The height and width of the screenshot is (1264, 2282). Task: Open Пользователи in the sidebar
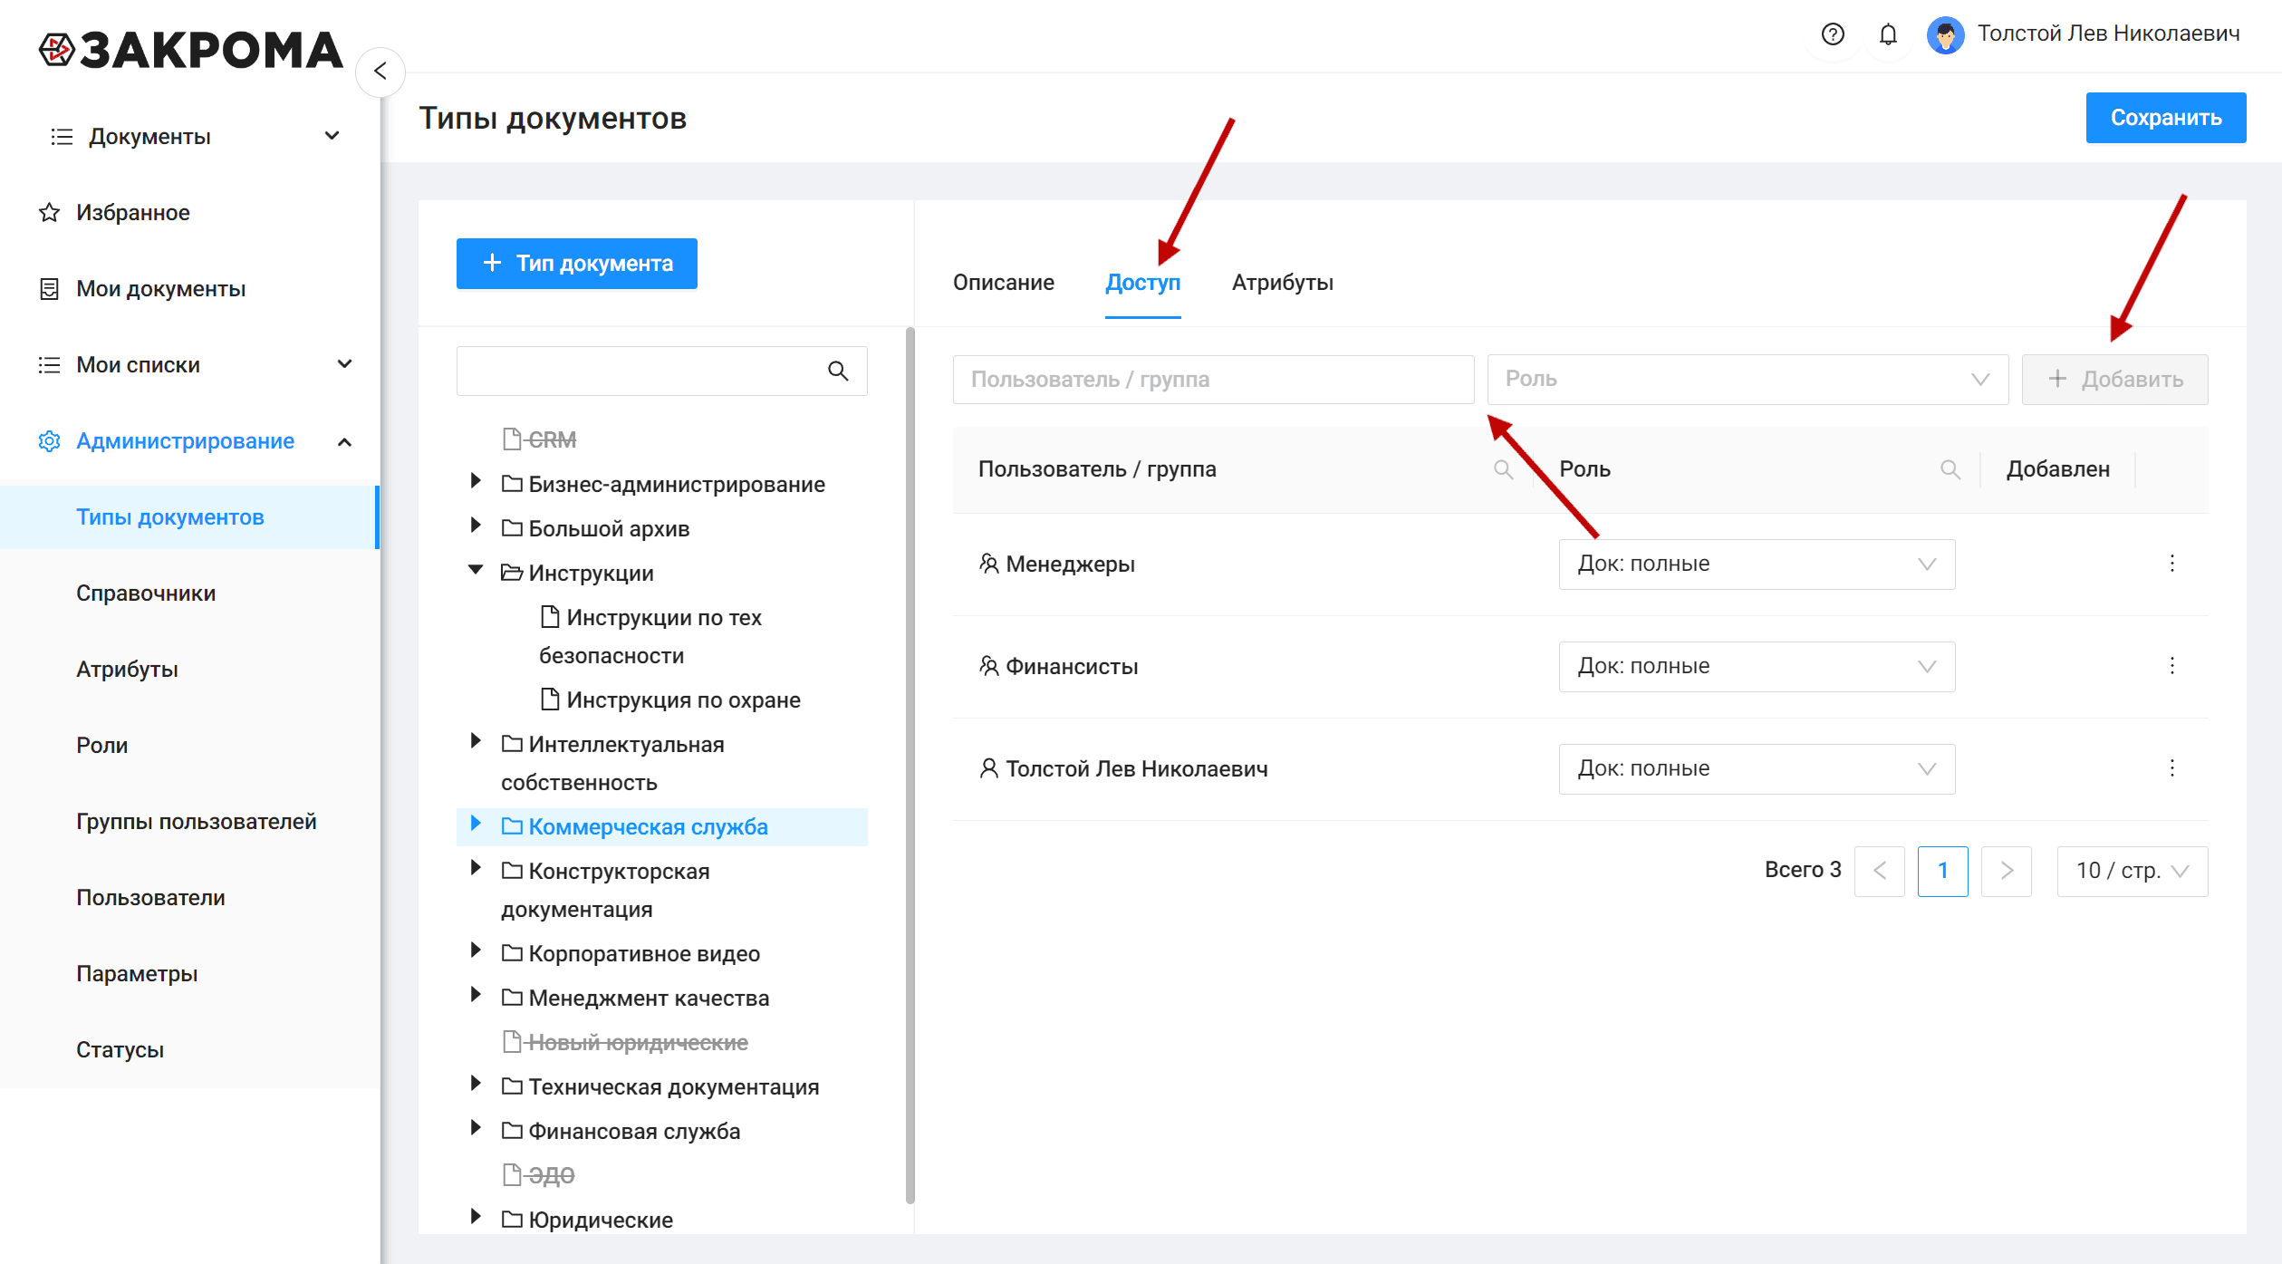[150, 898]
